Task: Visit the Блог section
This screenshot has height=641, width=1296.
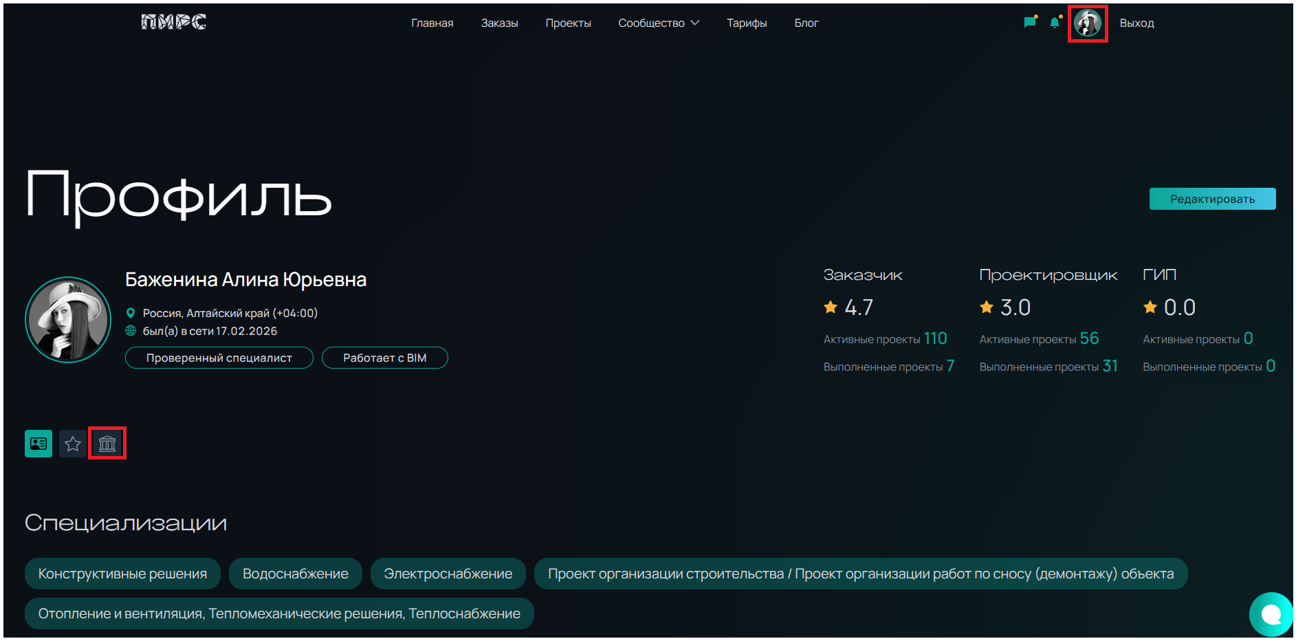Action: [806, 23]
